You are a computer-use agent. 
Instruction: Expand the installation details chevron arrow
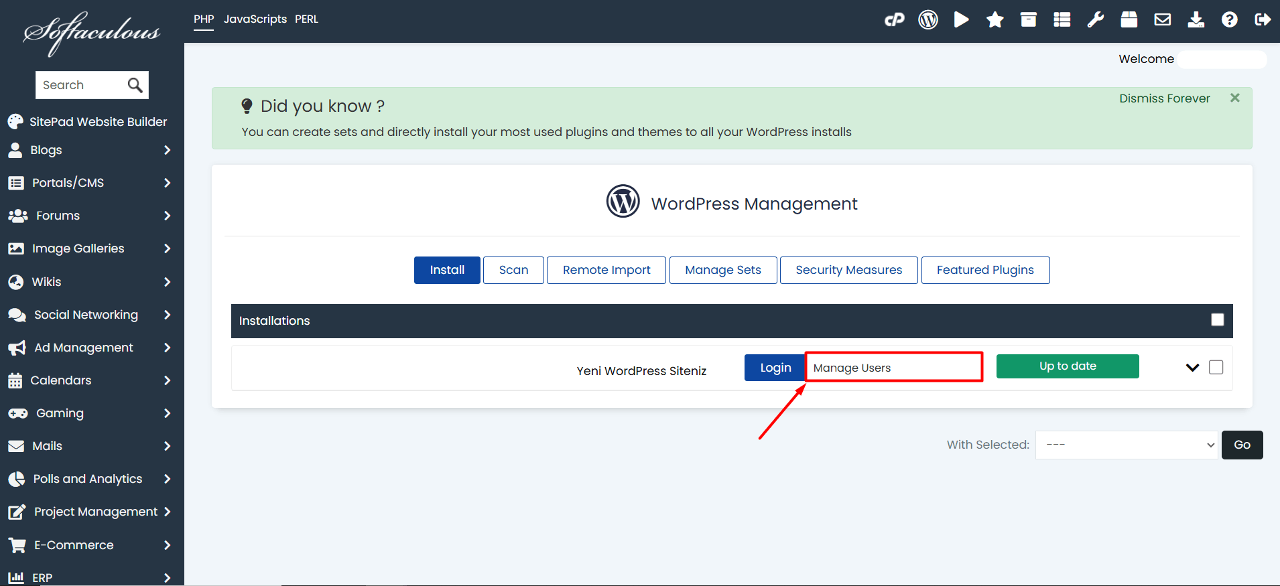[x=1192, y=368]
